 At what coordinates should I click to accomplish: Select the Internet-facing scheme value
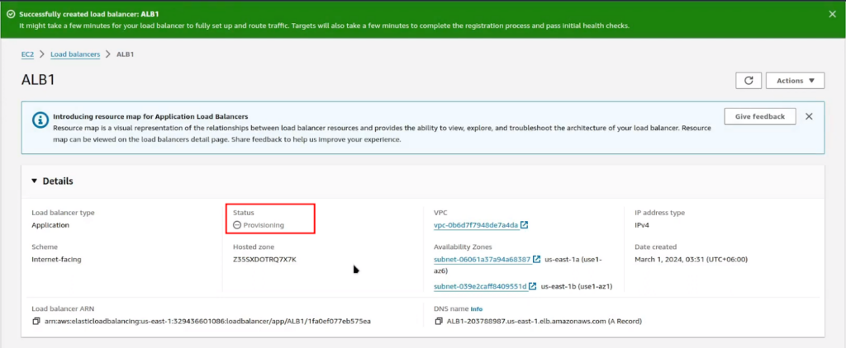coord(57,259)
